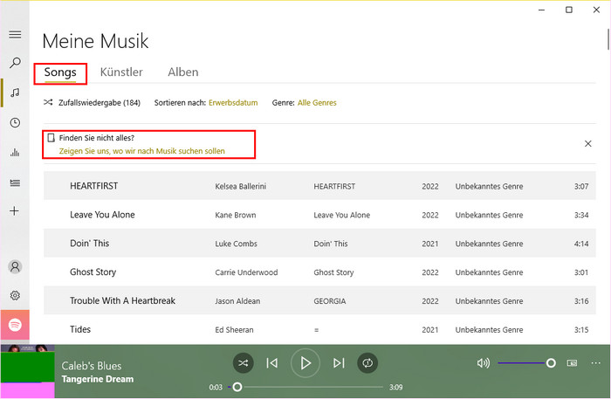Click Unbekanntes Genre in HEARTFIRST row

[x=489, y=186]
